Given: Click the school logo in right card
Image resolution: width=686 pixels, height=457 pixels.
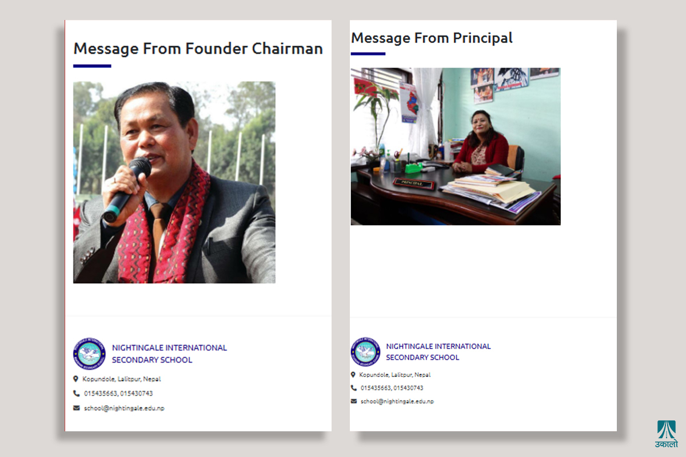Looking at the screenshot, I should tap(365, 351).
